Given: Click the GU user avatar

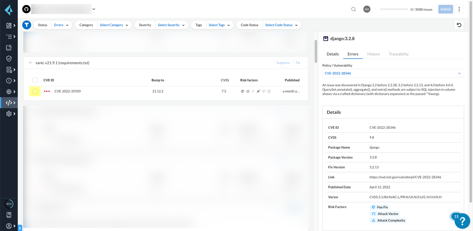Looking at the screenshot, I should click(x=367, y=9).
